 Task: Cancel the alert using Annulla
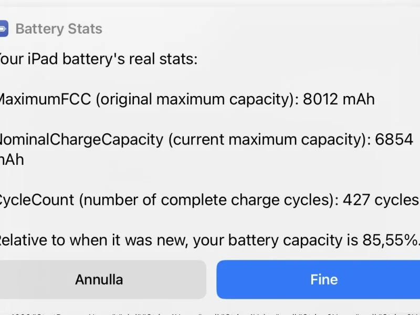pyautogui.click(x=99, y=279)
